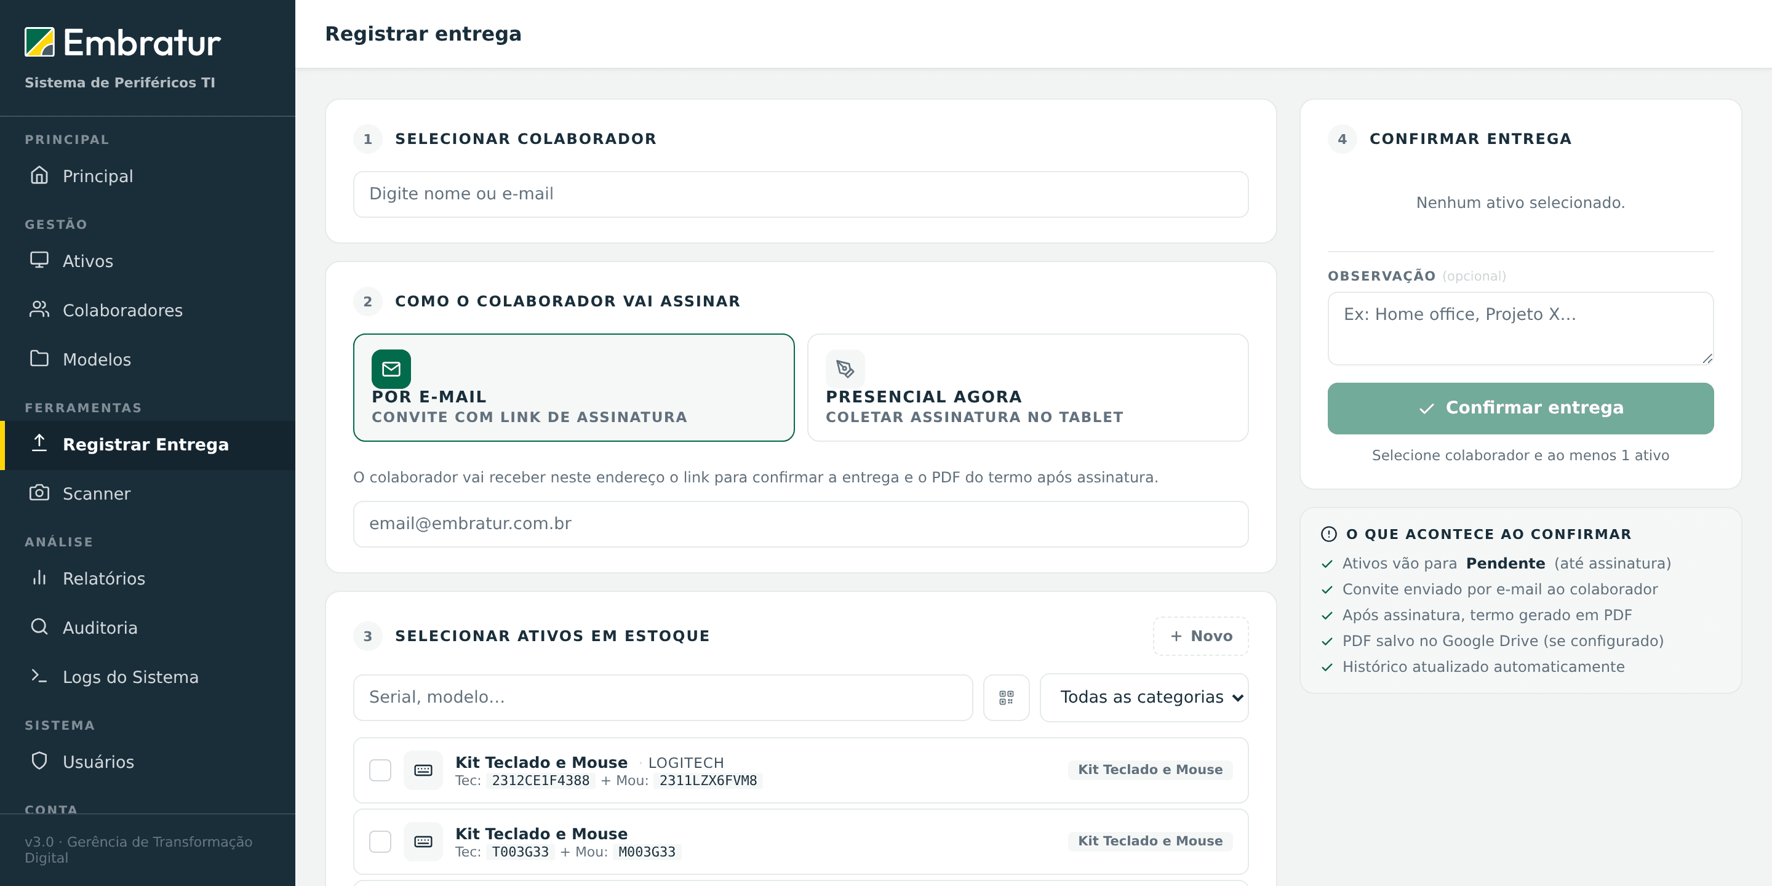
Task: Open Auditoria in sidebar
Action: 147,628
